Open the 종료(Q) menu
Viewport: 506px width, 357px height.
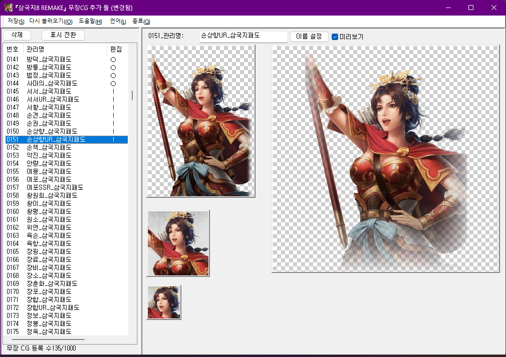141,22
